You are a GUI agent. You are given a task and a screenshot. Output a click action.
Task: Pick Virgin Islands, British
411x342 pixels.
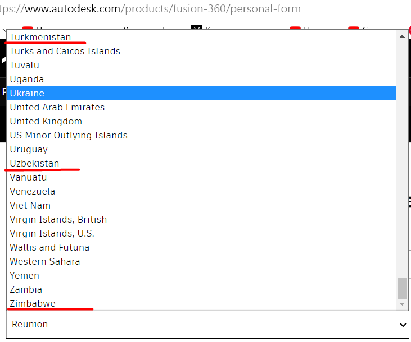coord(58,219)
